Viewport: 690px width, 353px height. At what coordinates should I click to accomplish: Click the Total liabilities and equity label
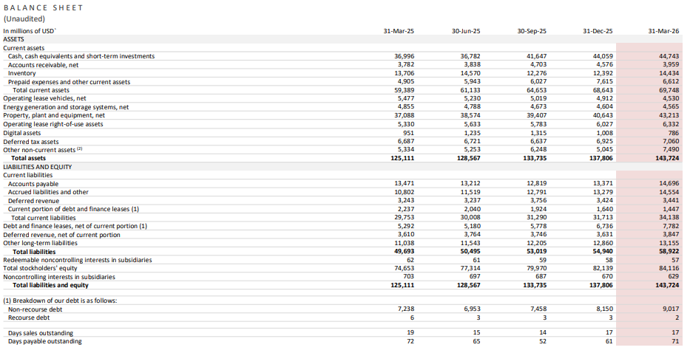click(x=50, y=285)
